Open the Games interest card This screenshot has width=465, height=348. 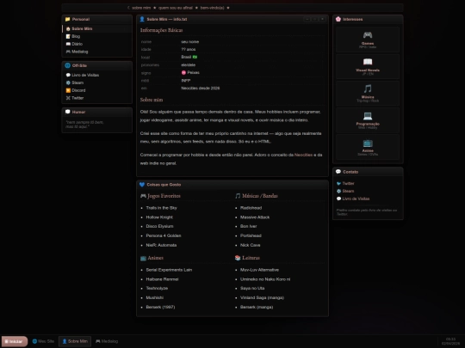click(x=368, y=40)
